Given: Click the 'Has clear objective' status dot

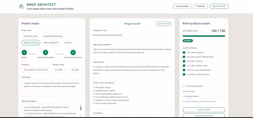Looking at the screenshot, I should tap(184, 53).
